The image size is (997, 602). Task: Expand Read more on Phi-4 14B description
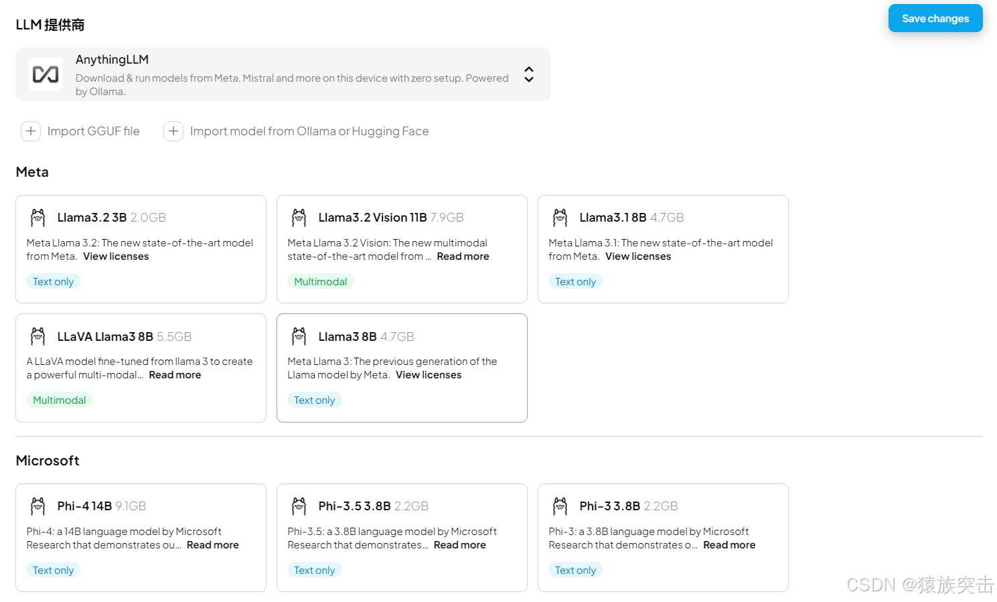(x=213, y=545)
